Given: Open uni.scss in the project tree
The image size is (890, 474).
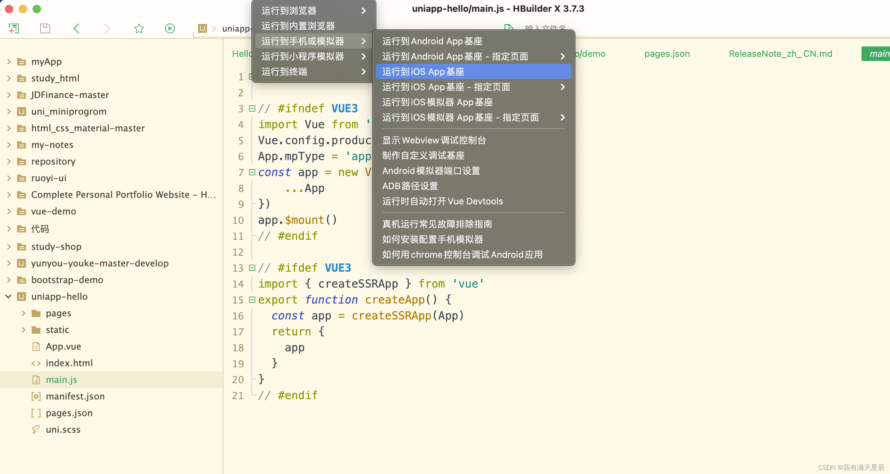Looking at the screenshot, I should [63, 429].
